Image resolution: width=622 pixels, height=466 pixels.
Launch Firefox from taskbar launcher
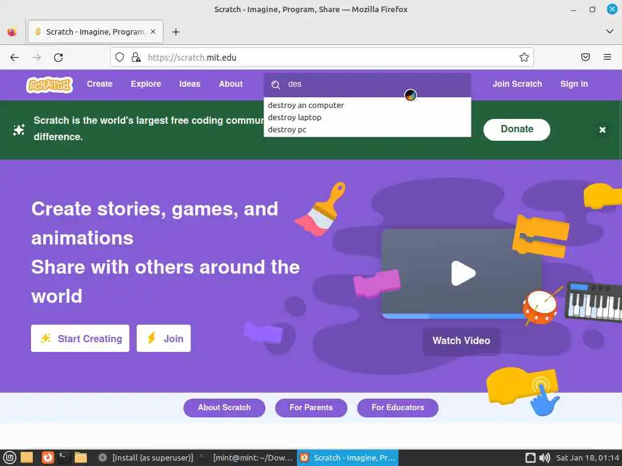pyautogui.click(x=47, y=458)
